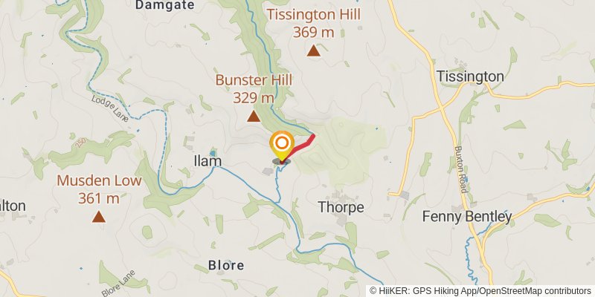Click the Tissington Hill 369 m label
Screen dimensions: 595x297
pos(313,24)
